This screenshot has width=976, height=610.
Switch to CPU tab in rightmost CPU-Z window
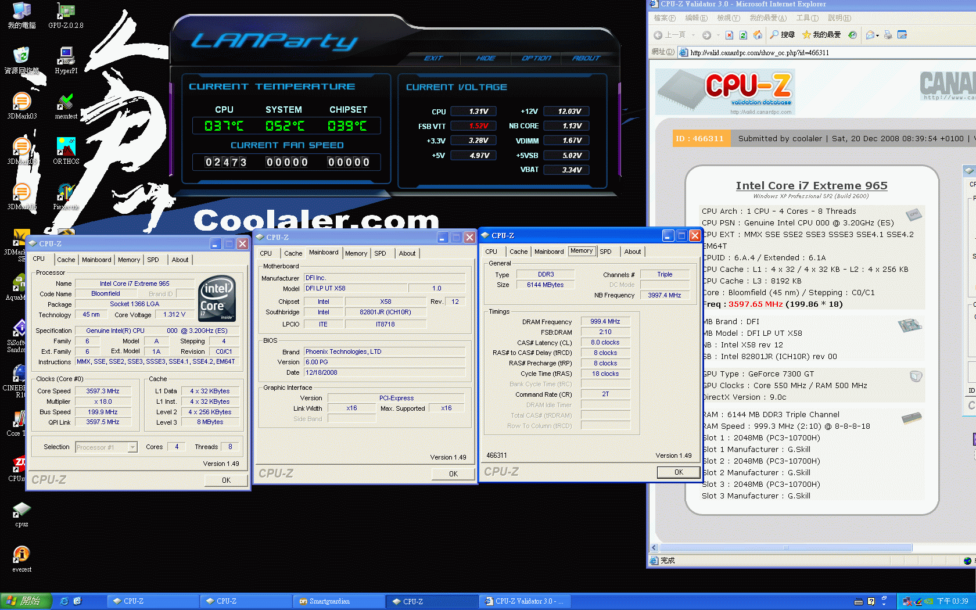(x=491, y=252)
